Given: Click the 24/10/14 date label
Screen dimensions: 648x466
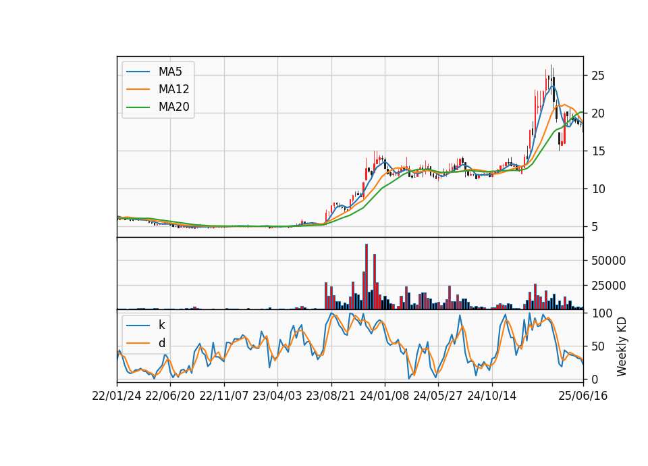Looking at the screenshot, I should [x=492, y=396].
